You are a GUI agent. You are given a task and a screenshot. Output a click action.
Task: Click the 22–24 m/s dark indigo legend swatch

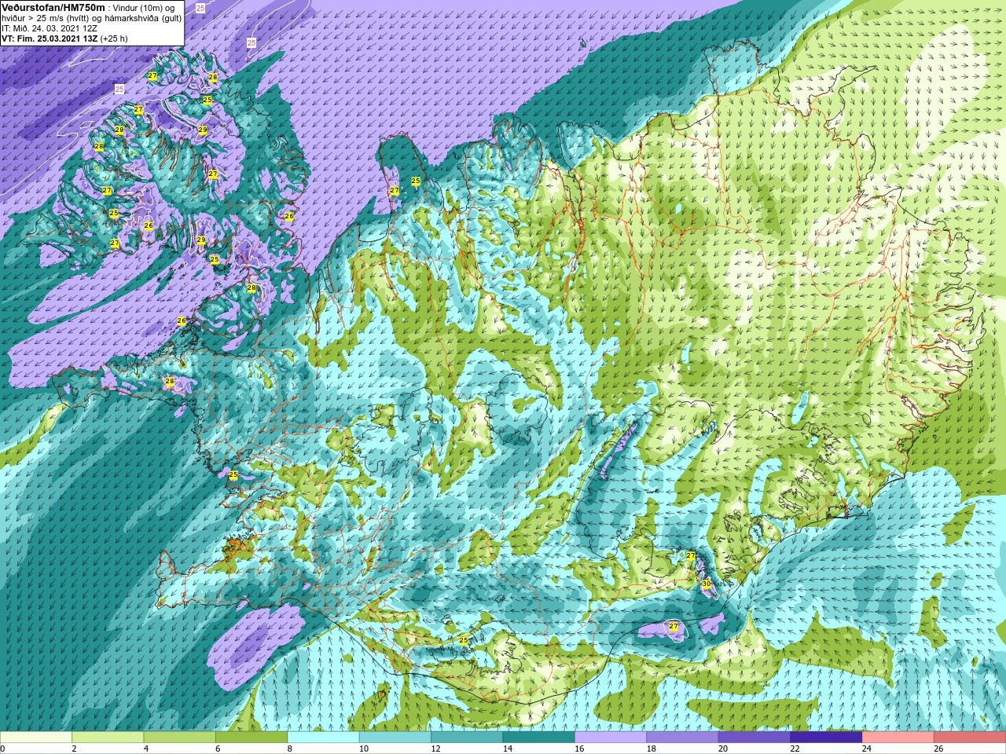click(x=826, y=737)
